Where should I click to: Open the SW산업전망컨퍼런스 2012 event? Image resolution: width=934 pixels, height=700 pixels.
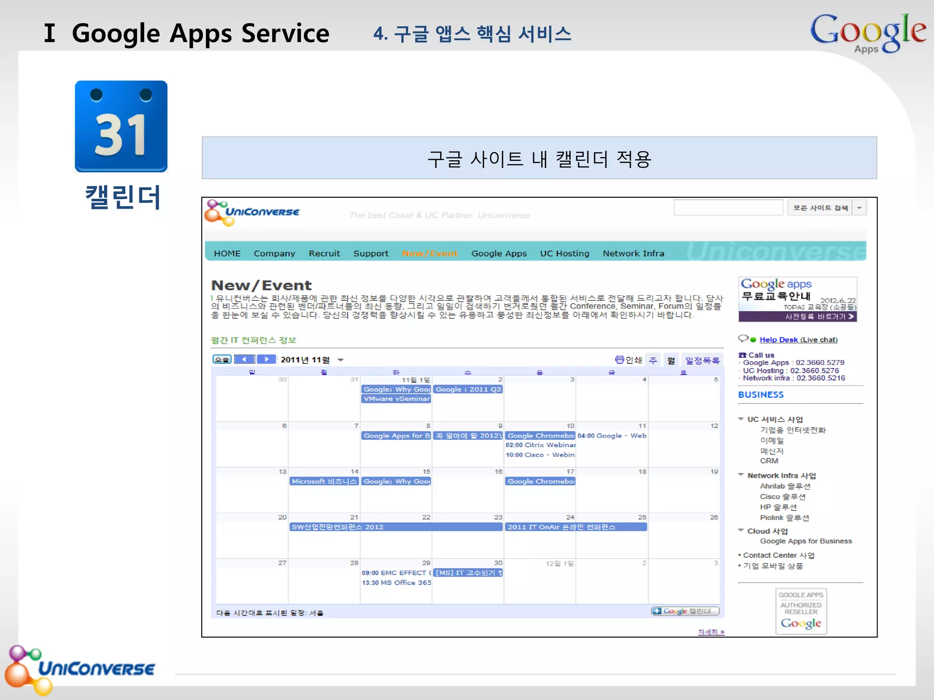(x=396, y=527)
